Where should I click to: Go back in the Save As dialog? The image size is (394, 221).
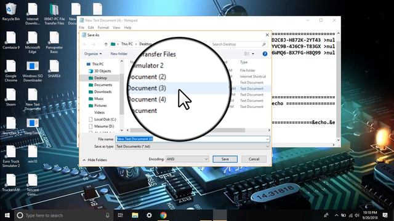tap(85, 44)
